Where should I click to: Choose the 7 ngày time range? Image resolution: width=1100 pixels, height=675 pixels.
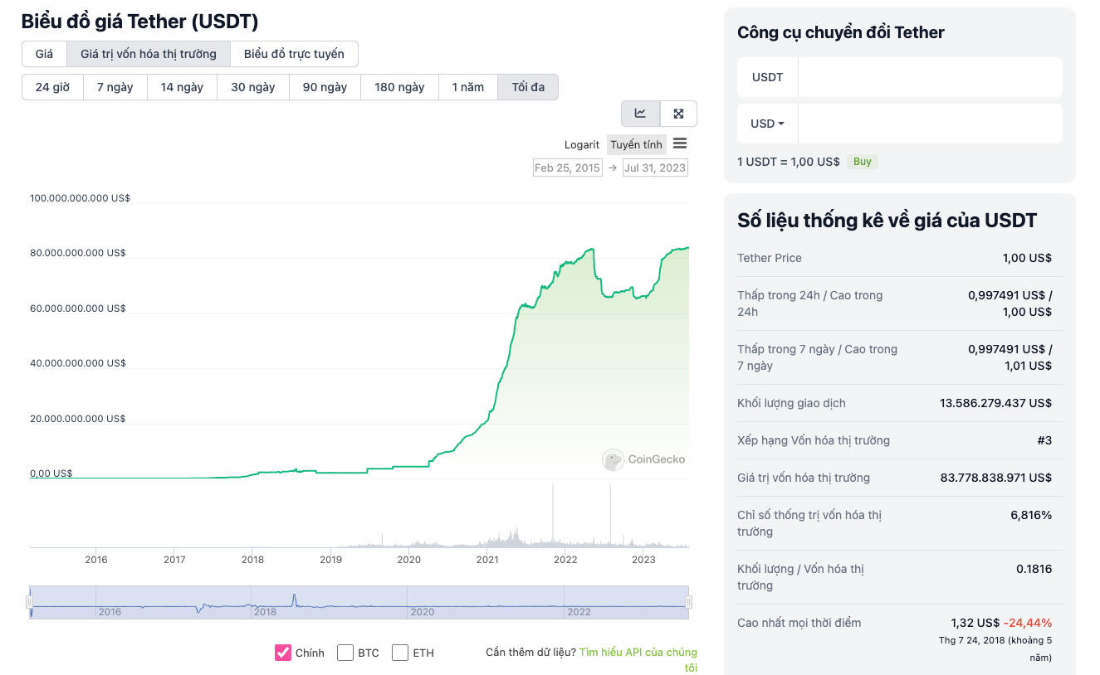115,87
